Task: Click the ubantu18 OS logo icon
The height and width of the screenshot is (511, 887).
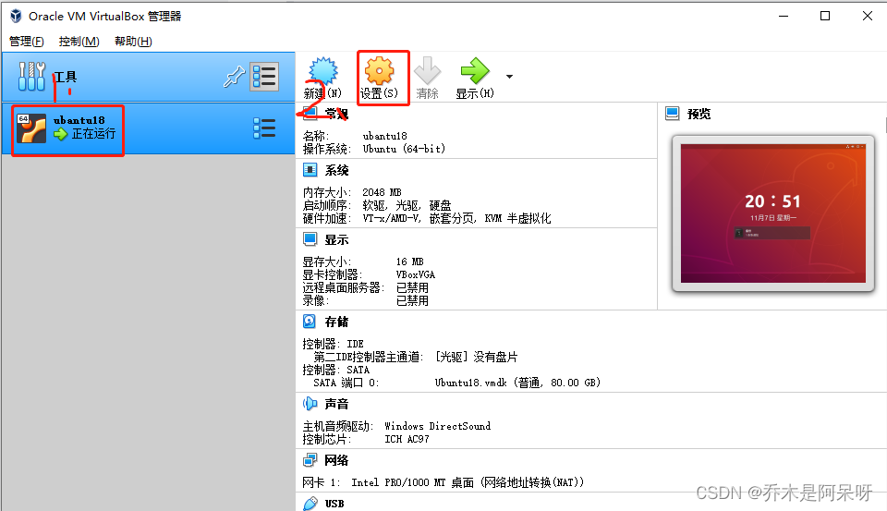Action: 31,128
